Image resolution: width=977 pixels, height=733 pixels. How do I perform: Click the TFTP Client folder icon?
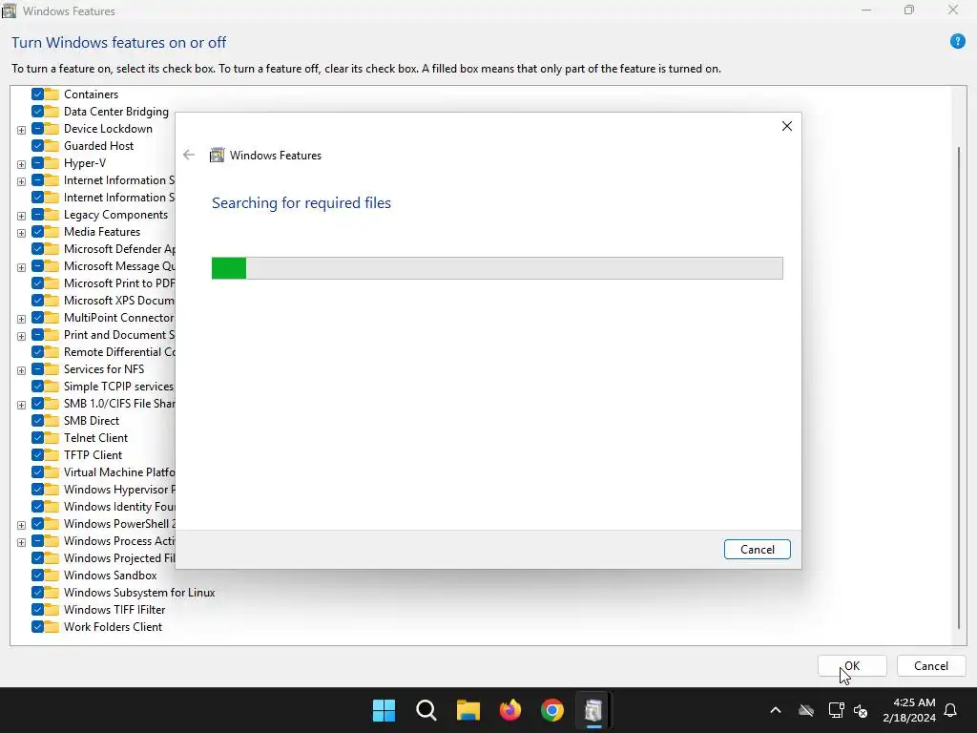tap(52, 455)
